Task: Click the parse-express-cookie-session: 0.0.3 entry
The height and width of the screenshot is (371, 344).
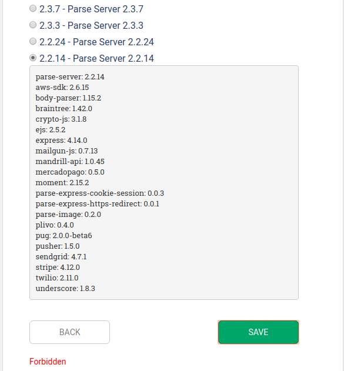Action: (x=99, y=193)
